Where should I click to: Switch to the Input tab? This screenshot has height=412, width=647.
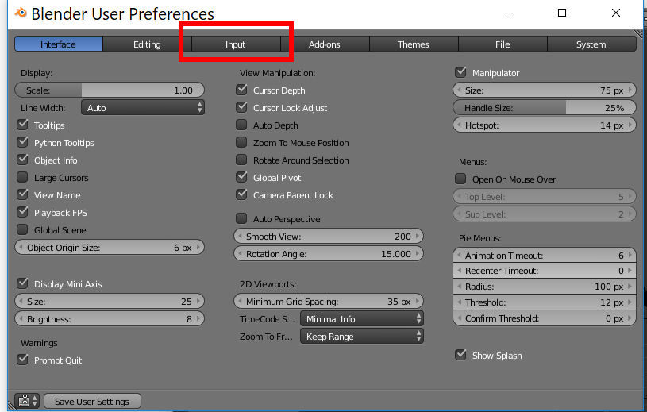[x=236, y=44]
